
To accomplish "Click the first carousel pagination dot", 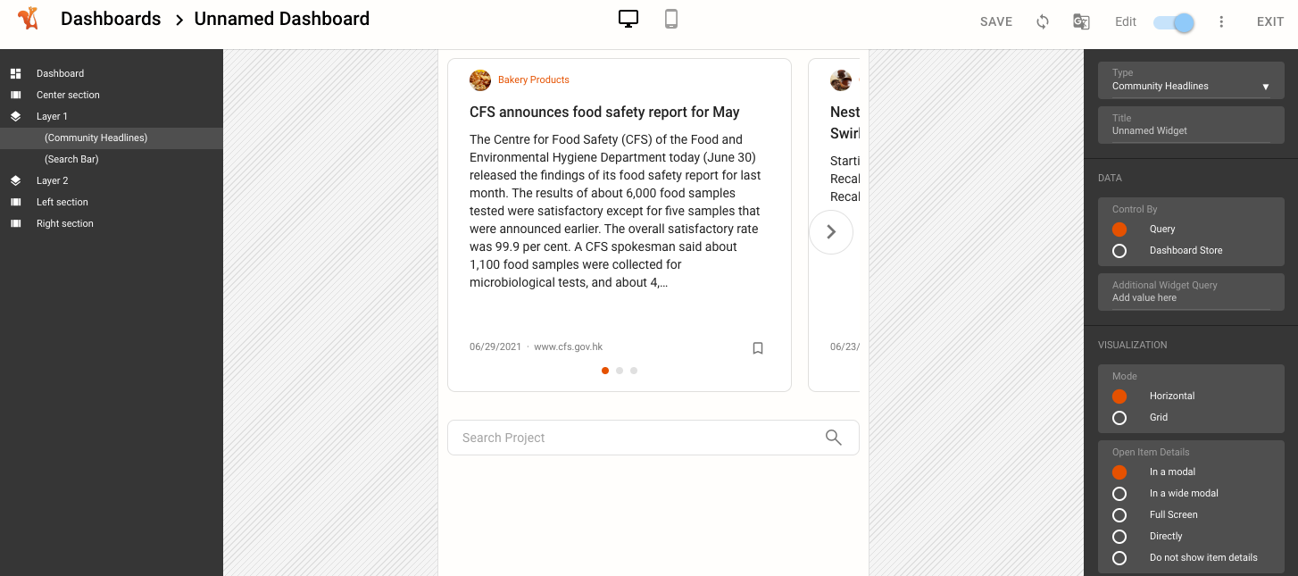I will (x=605, y=371).
